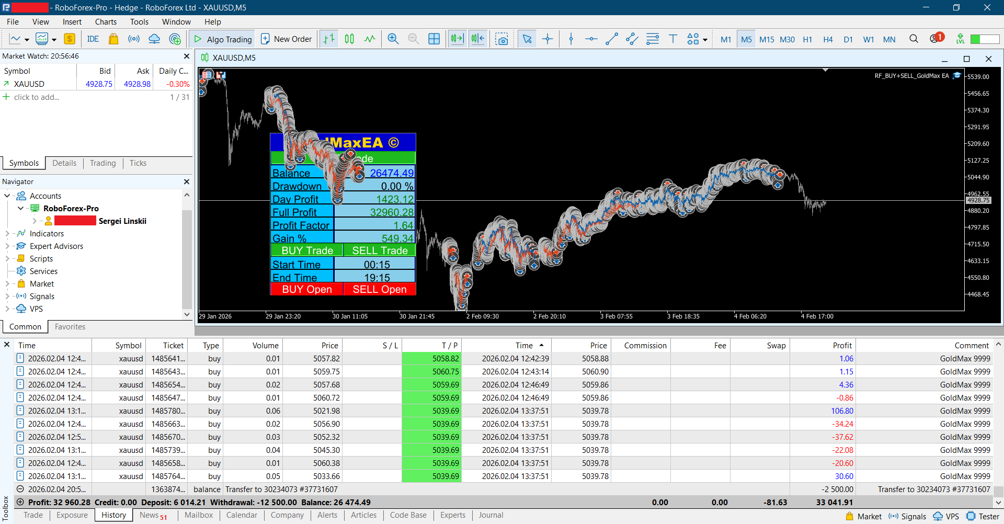Select the Fibonacci retracement tool
Image resolution: width=1004 pixels, height=524 pixels.
653,39
